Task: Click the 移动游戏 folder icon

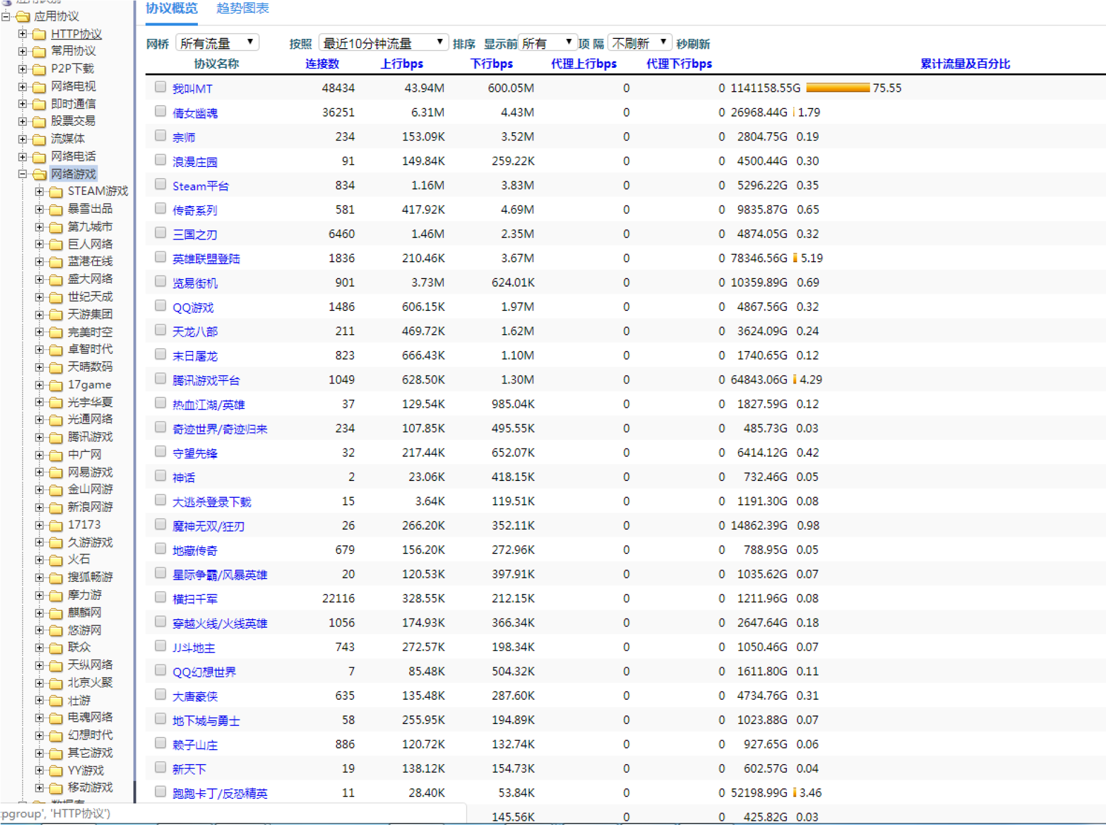Action: click(56, 788)
